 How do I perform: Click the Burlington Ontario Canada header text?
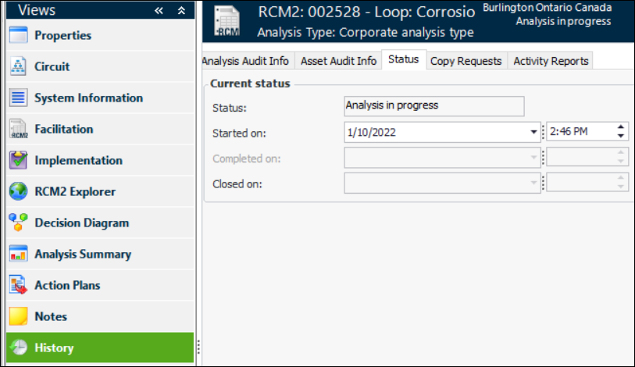(x=547, y=8)
